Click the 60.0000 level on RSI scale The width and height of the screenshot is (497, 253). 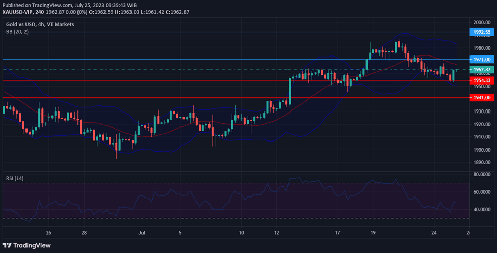click(x=481, y=192)
